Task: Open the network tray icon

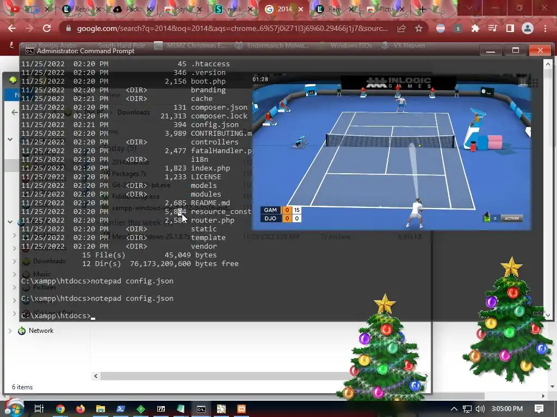Action: [x=467, y=409]
